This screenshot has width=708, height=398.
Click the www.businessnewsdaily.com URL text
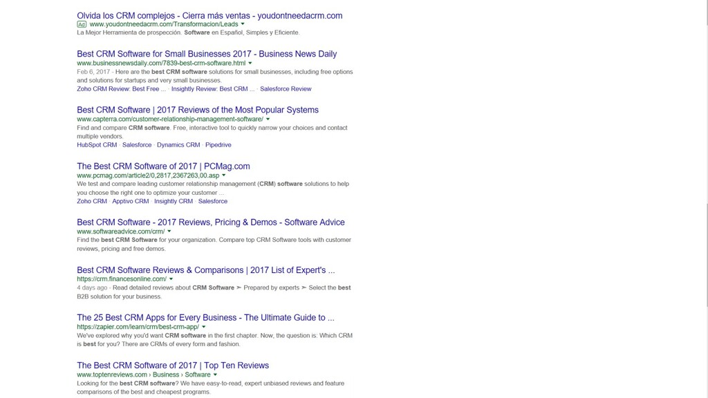pos(161,64)
